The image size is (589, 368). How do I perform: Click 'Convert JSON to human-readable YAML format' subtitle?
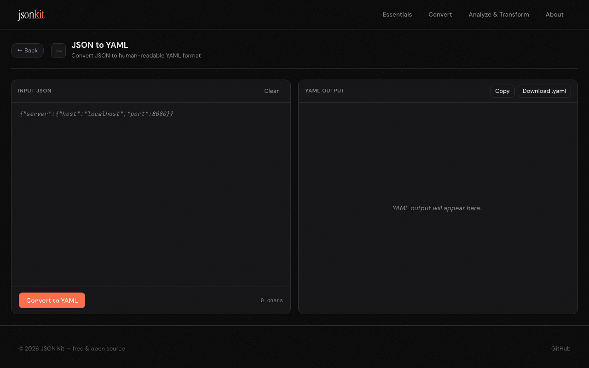(136, 56)
